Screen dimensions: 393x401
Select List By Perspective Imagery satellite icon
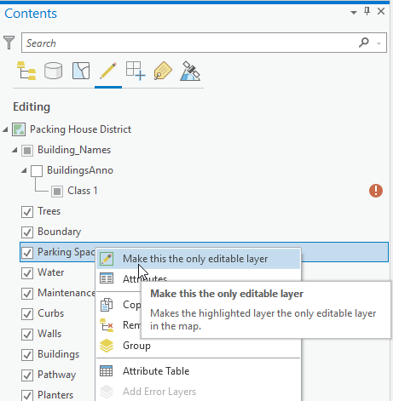190,71
